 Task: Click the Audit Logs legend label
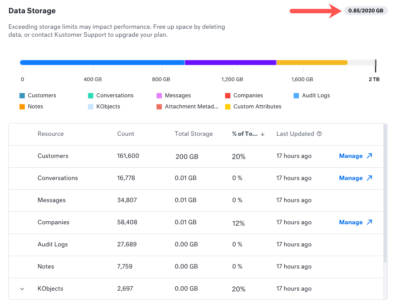(316, 96)
